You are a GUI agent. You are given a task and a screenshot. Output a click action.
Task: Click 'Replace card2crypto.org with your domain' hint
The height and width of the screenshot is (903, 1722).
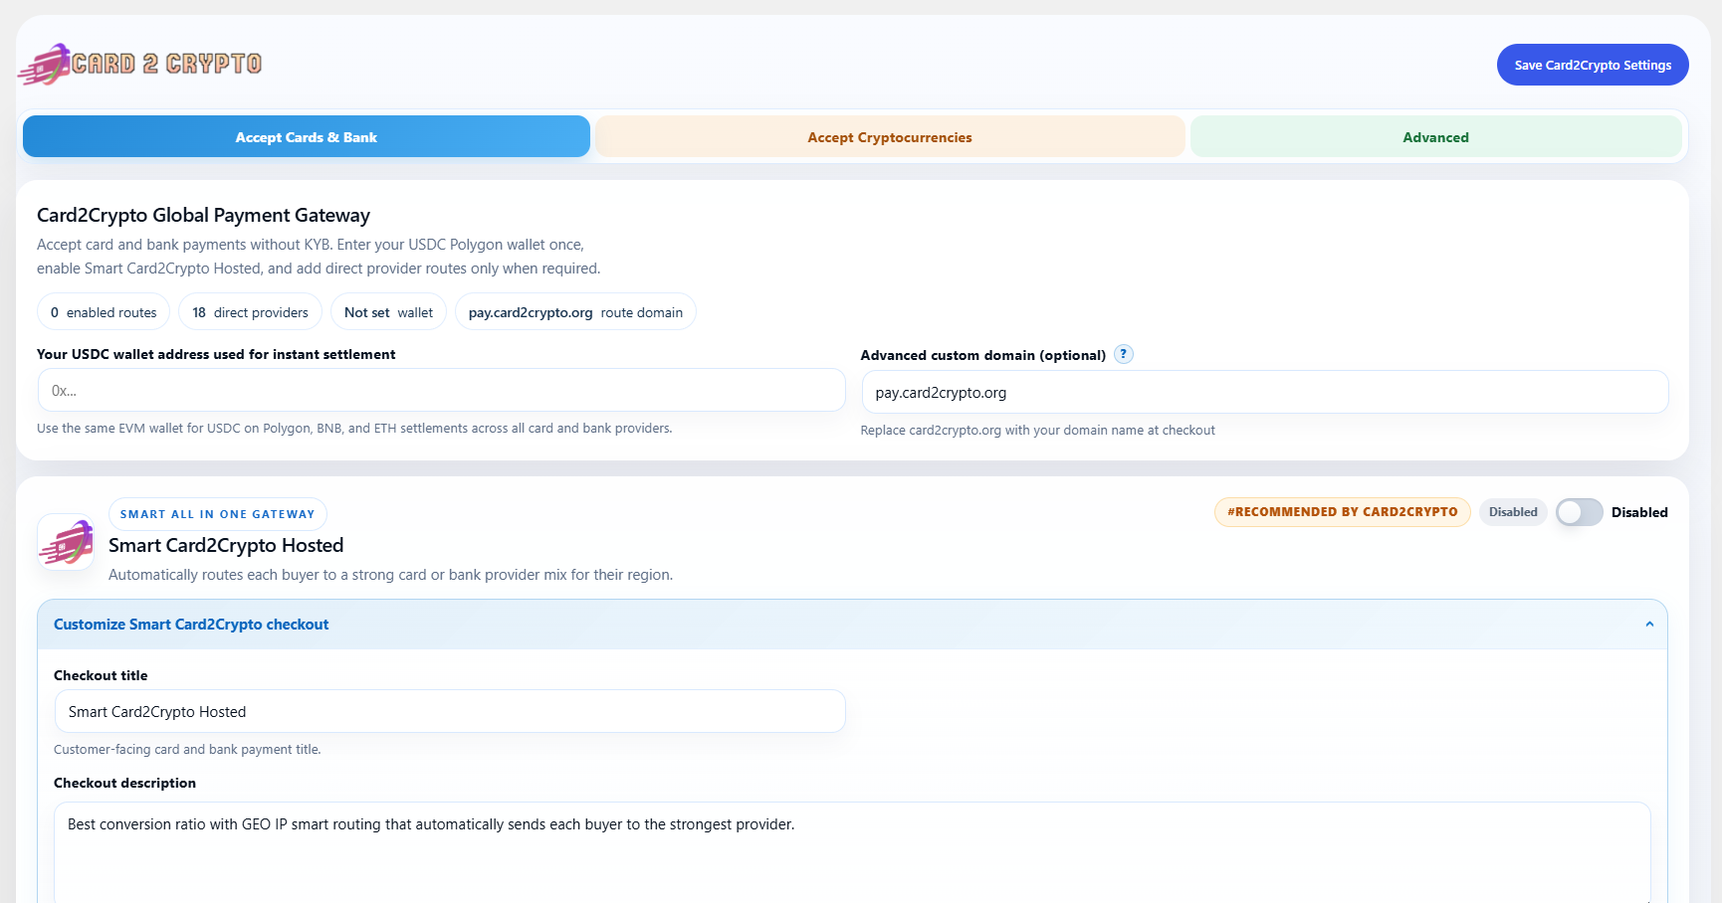1037,431
